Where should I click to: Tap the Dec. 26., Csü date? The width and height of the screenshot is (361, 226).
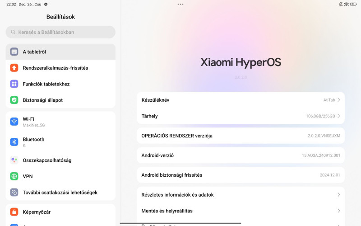tap(30, 4)
